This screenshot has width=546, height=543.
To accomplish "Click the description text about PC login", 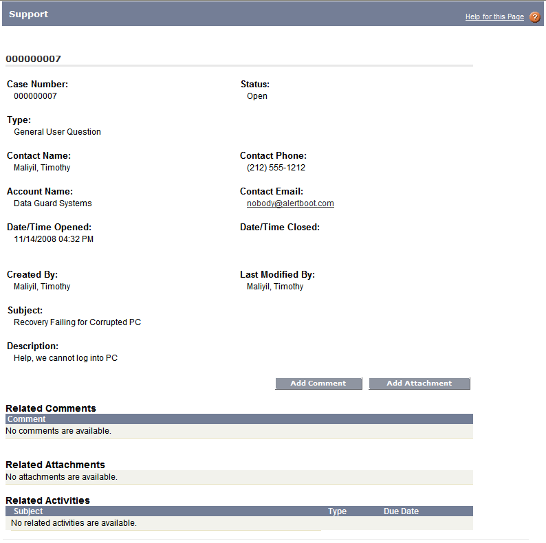I will click(65, 358).
